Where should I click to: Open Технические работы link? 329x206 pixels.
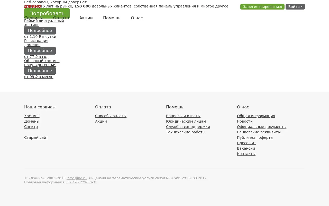(186, 132)
